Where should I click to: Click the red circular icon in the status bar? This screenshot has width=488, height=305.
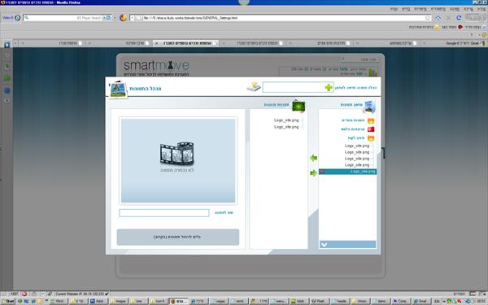click(x=24, y=294)
